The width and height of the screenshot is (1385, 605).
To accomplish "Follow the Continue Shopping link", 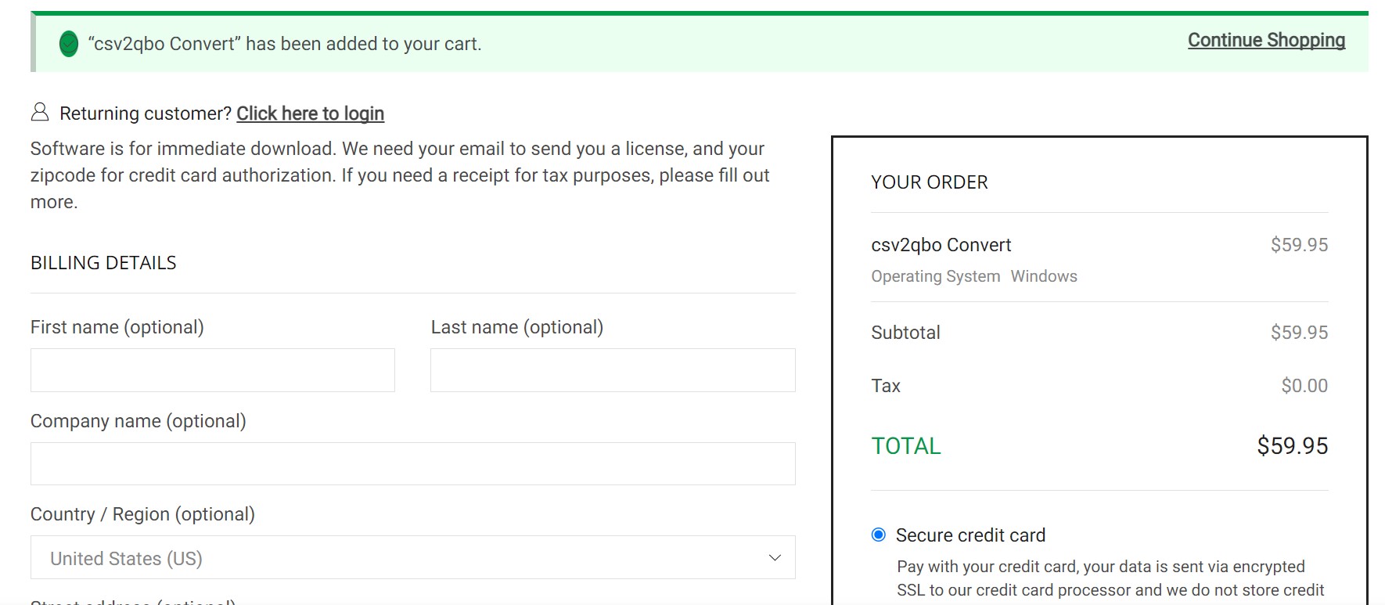I will (x=1266, y=41).
